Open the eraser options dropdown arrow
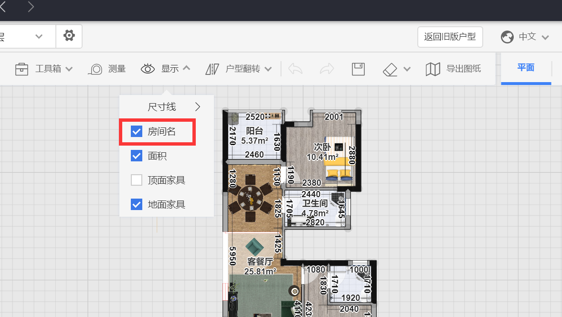The width and height of the screenshot is (562, 317). (x=407, y=69)
